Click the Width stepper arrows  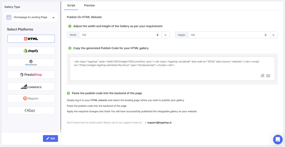(158, 35)
